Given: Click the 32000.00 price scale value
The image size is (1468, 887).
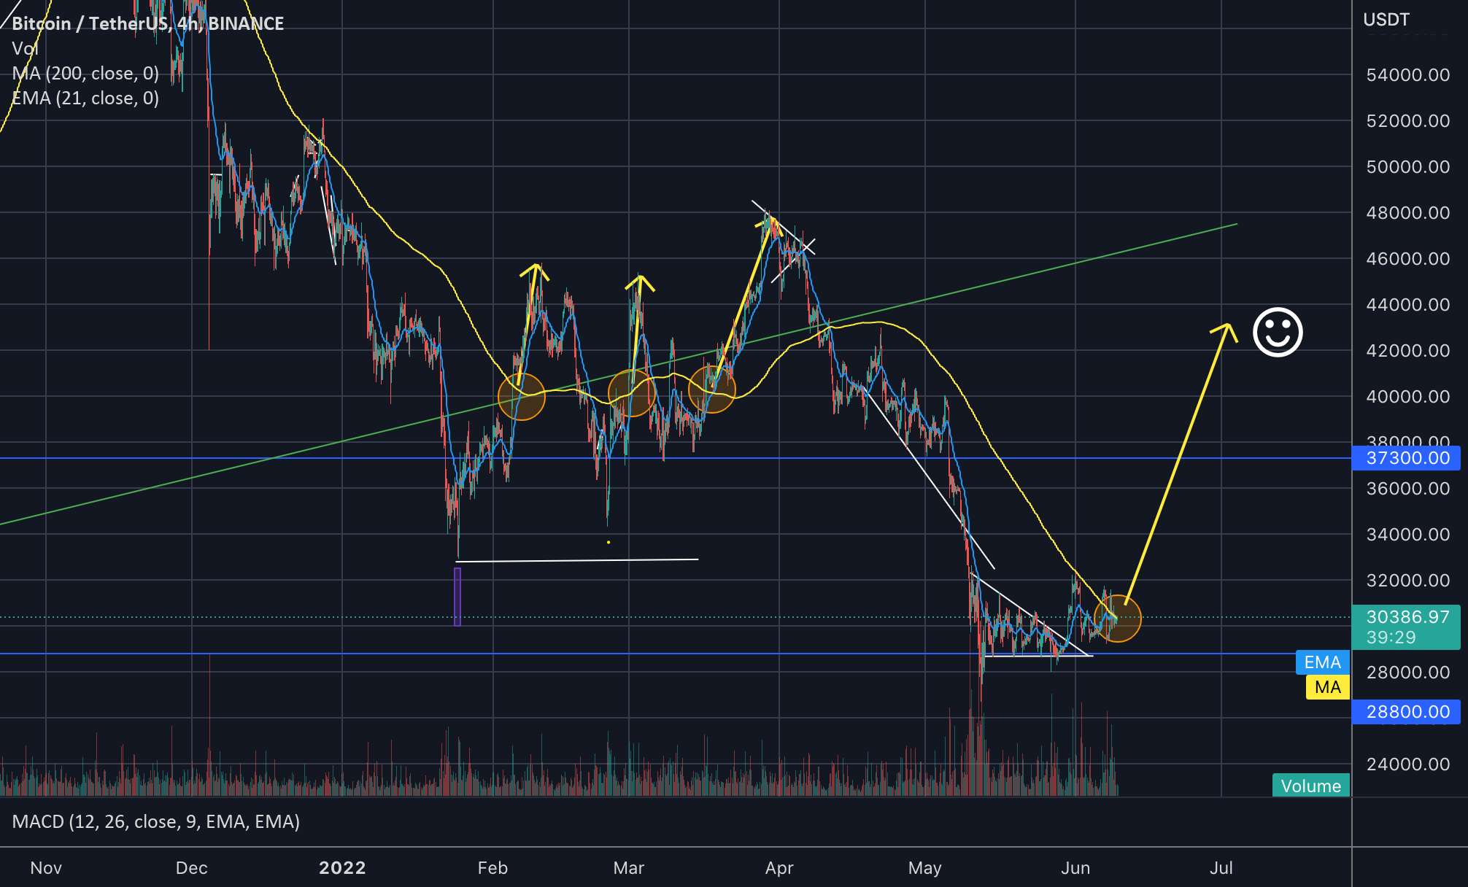Looking at the screenshot, I should pos(1408,581).
